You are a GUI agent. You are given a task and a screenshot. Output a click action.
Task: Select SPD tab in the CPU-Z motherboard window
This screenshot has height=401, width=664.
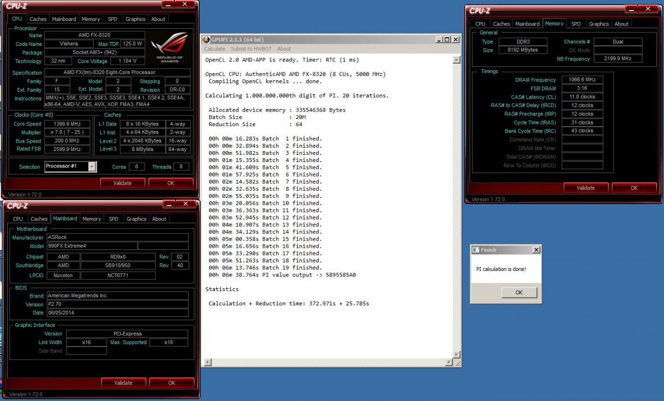[113, 219]
